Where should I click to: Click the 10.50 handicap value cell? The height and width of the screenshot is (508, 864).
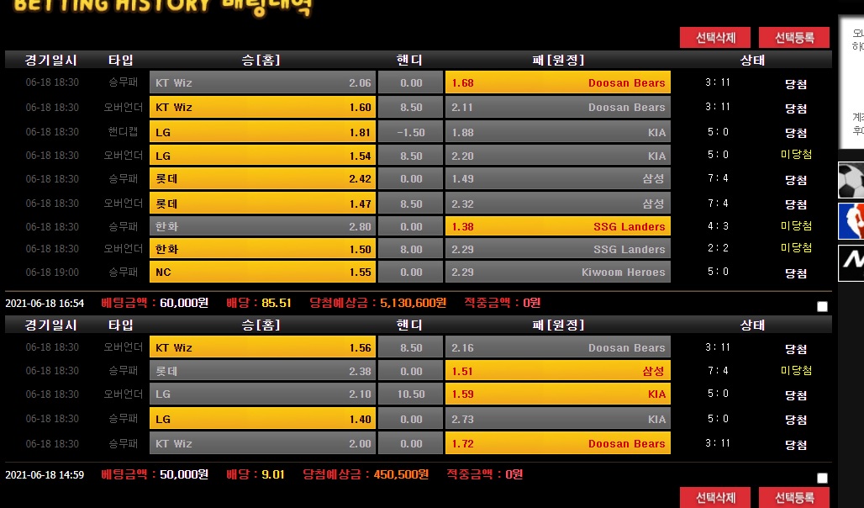click(411, 394)
